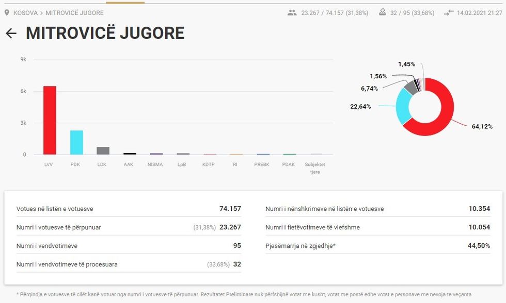Click the ballot box icon near 32 / 95
Viewport: 506px width, 303px height.
click(383, 13)
